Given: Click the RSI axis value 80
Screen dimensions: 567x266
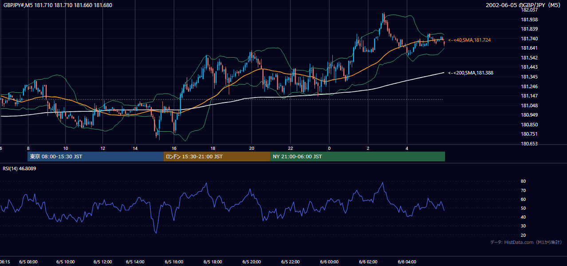Looking at the screenshot, I should (x=523, y=181).
